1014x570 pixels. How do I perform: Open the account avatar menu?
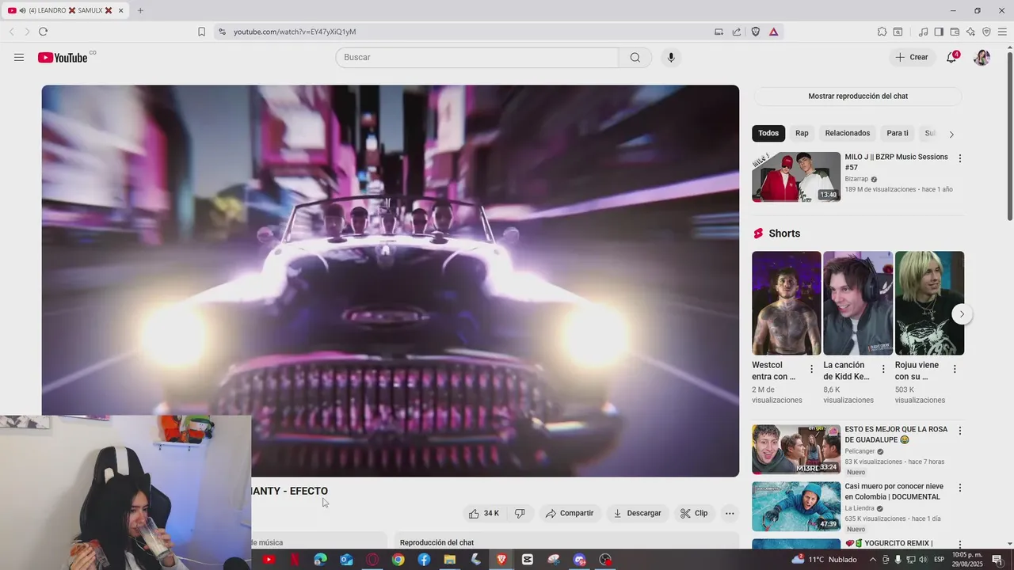[x=982, y=57]
